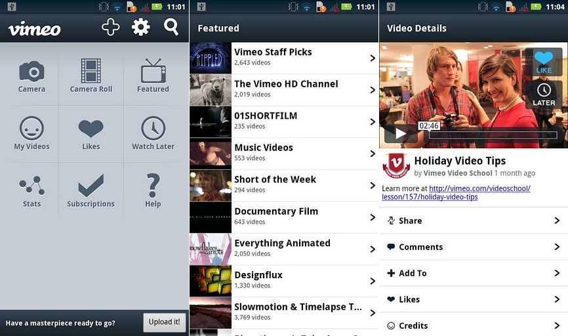The height and width of the screenshot is (336, 568).
Task: Open Share row chevron
Action: [557, 220]
